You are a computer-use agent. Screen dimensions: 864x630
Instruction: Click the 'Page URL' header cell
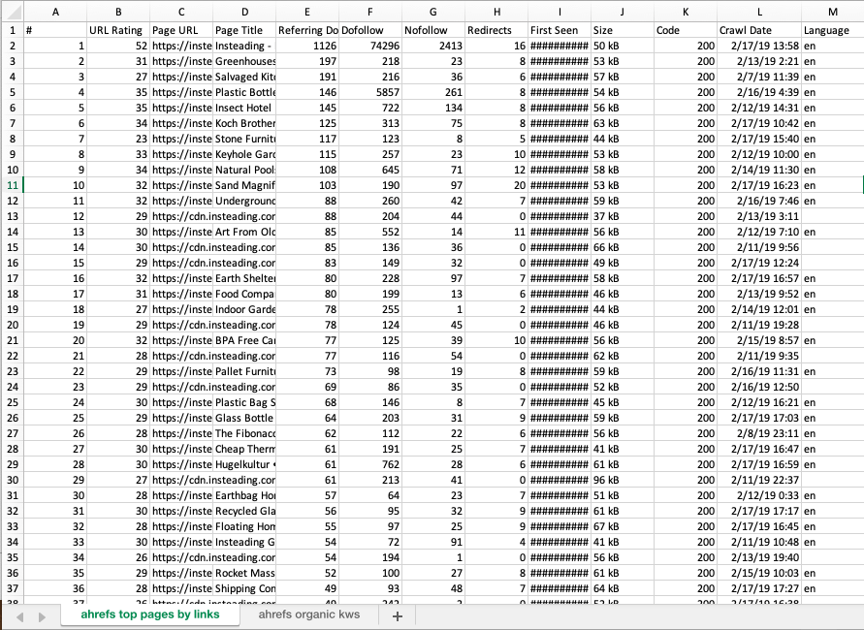[181, 30]
